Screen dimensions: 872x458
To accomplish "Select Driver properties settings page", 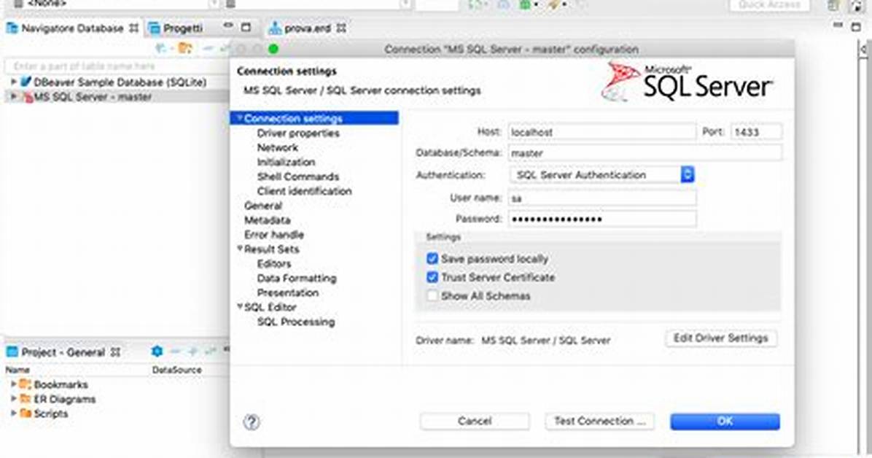I will (x=298, y=133).
